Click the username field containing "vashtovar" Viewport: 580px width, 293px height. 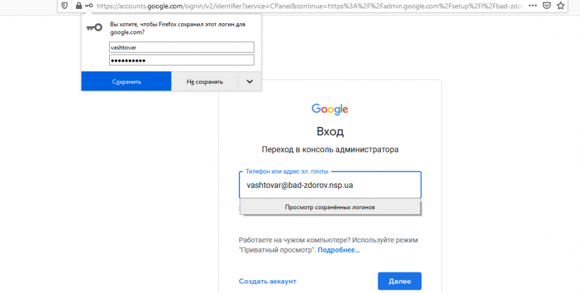click(181, 47)
